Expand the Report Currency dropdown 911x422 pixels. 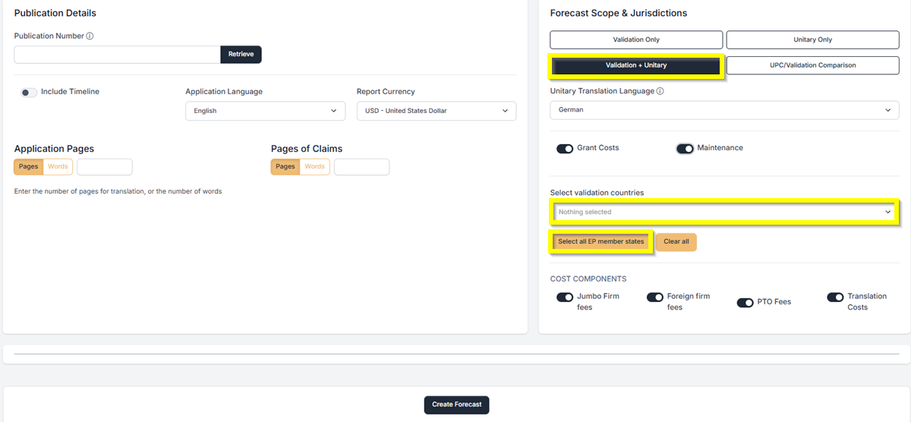(x=436, y=111)
